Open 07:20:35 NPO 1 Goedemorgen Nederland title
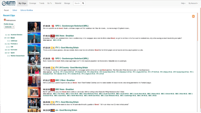Image resolution: width=201 pixels, height=113 pixels. (72, 59)
